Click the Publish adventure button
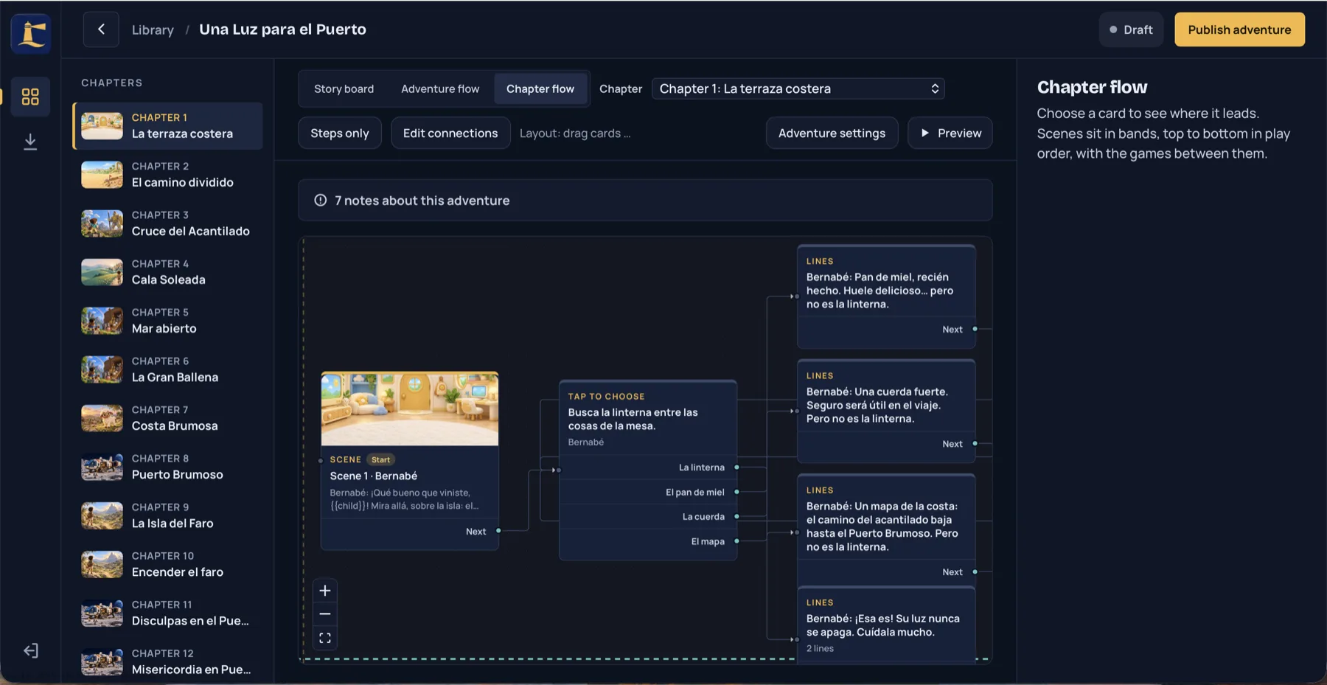Viewport: 1327px width, 685px height. tap(1239, 29)
